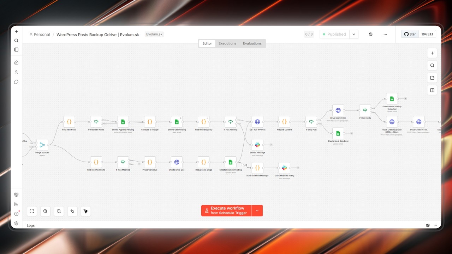
Task: Open the three-dot workflow options menu
Action: [385, 34]
